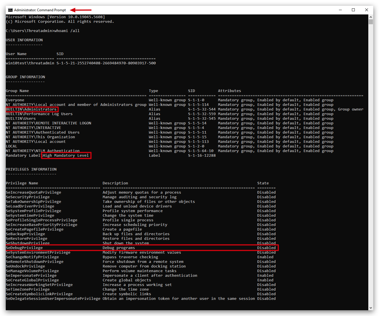379x316 pixels.
Task: Click the SID ending in 80903917-500
Action: click(106, 63)
